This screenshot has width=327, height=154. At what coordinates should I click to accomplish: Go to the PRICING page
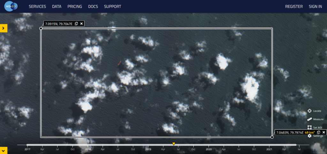(x=74, y=6)
